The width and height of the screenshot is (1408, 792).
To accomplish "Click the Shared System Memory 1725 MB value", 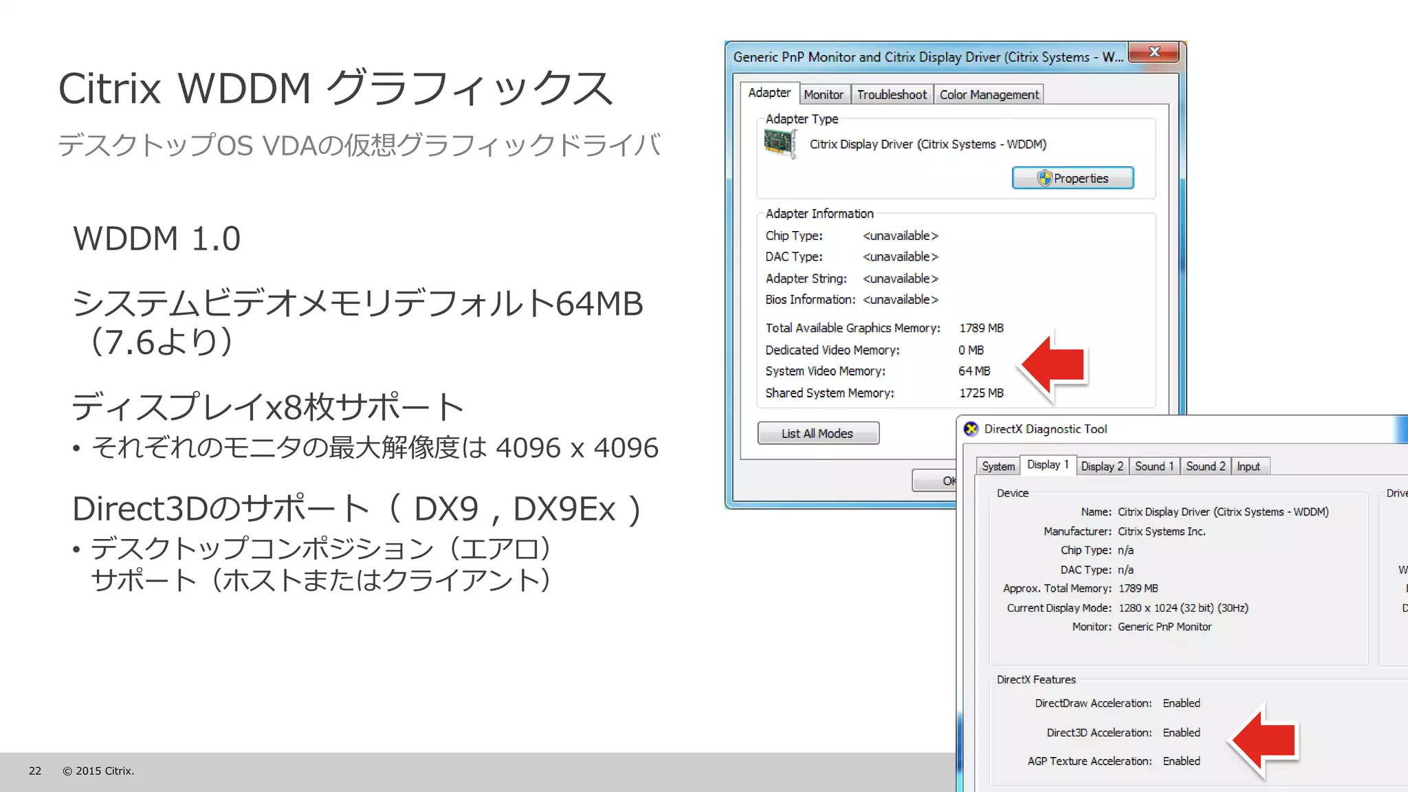I will 981,393.
